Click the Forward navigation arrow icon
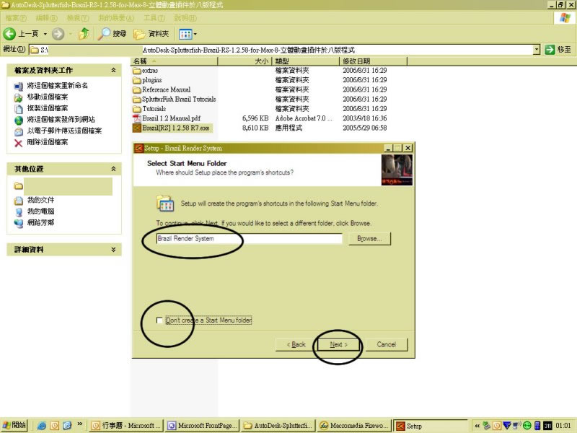Viewport: 577px width, 433px height. tap(58, 34)
